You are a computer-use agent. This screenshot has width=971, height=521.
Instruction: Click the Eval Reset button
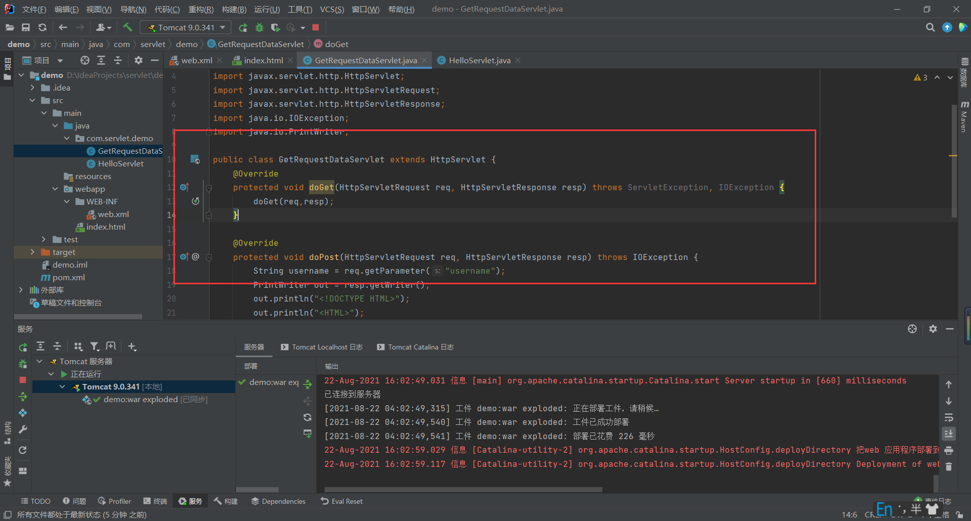[342, 501]
